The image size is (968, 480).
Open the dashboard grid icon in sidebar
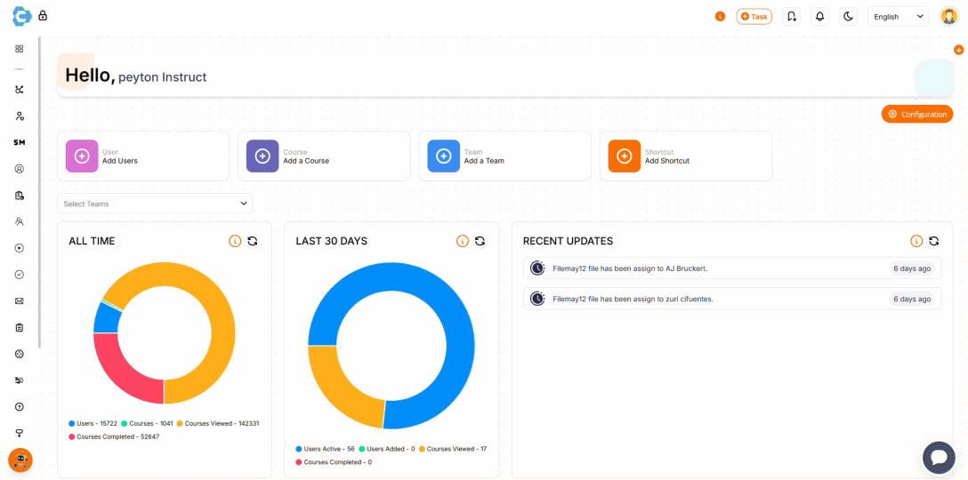coord(20,49)
